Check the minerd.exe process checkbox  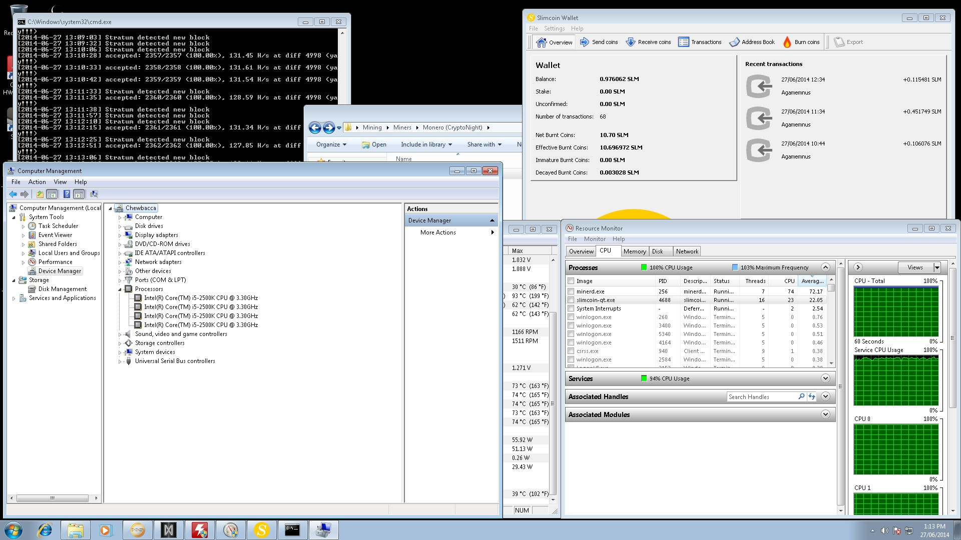pos(571,291)
